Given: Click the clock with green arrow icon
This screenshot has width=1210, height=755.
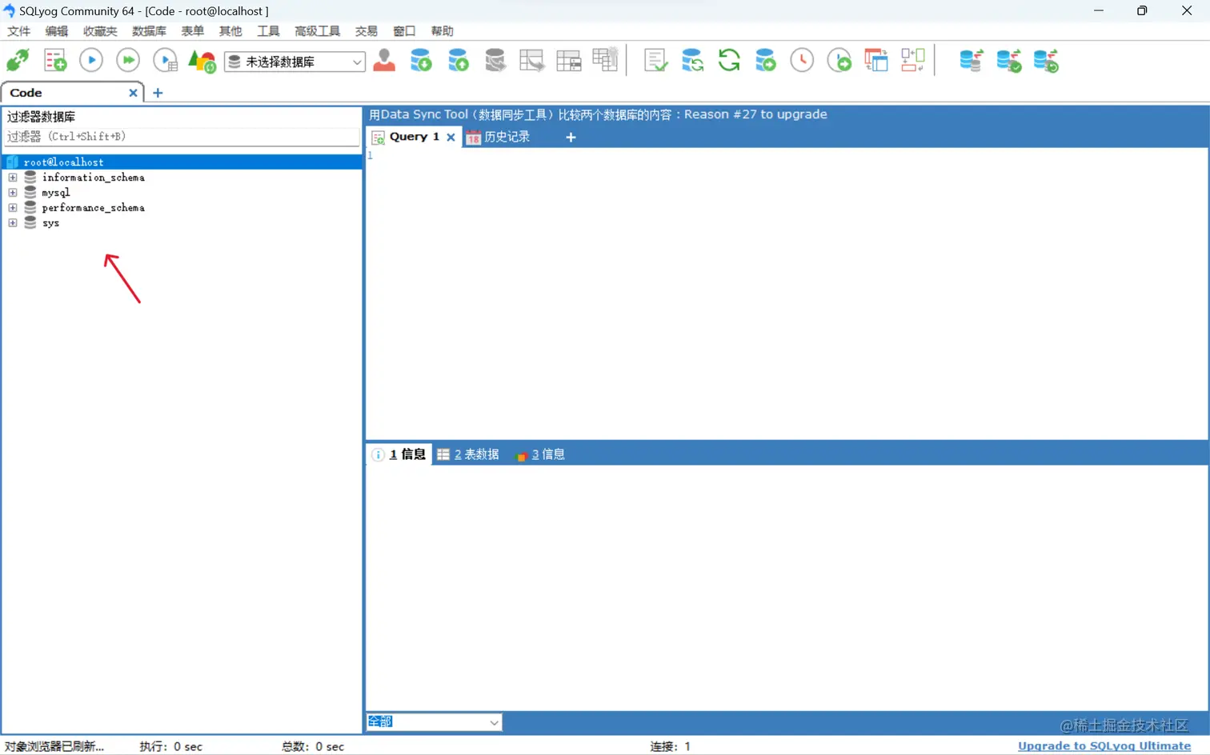Looking at the screenshot, I should click(x=839, y=61).
